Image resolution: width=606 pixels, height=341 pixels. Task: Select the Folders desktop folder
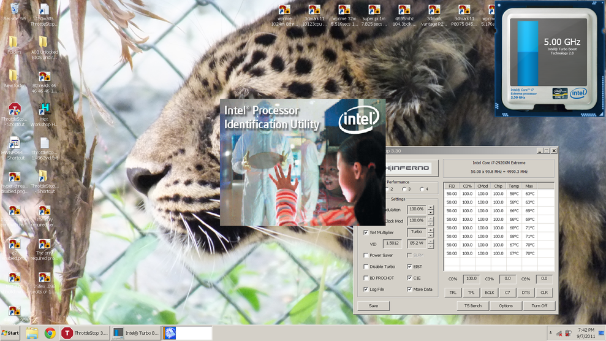(x=13, y=45)
